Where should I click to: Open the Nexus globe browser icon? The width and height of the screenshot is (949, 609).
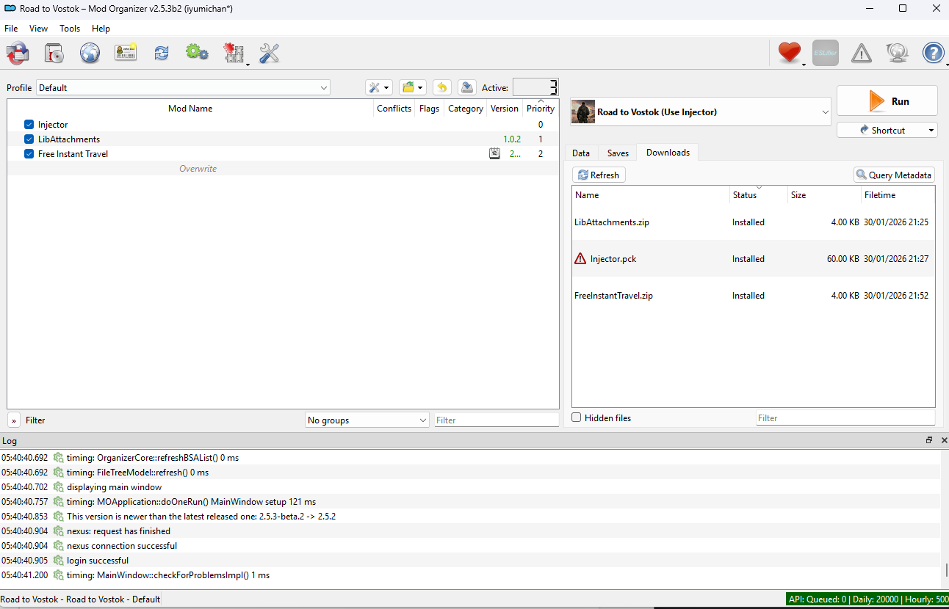(x=90, y=53)
